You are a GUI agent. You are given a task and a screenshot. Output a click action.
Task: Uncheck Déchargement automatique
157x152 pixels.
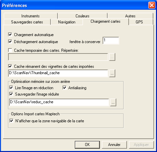[x=10, y=42]
